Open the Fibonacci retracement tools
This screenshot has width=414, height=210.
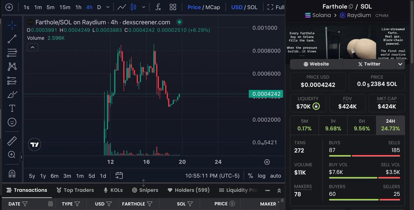(x=12, y=52)
